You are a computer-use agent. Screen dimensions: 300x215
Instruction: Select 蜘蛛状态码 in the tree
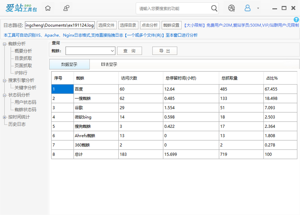[25, 109]
